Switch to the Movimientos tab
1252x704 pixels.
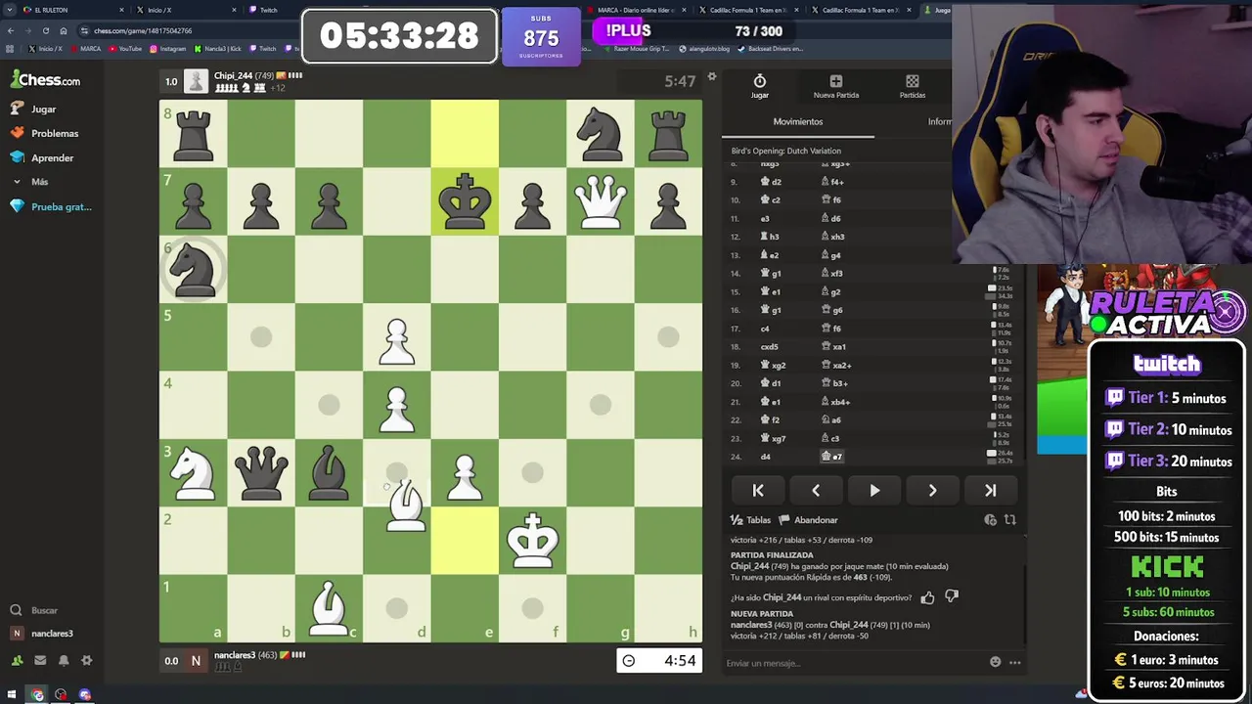pyautogui.click(x=798, y=121)
